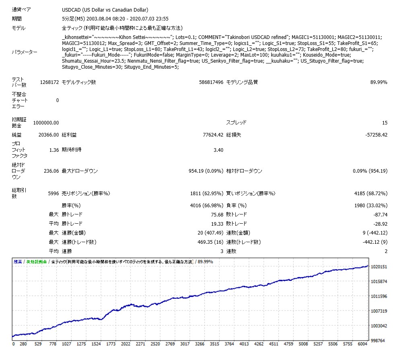Screen dimensions: 393x349
Task: Click the initial deposit 1000000.00
Action: pos(46,123)
